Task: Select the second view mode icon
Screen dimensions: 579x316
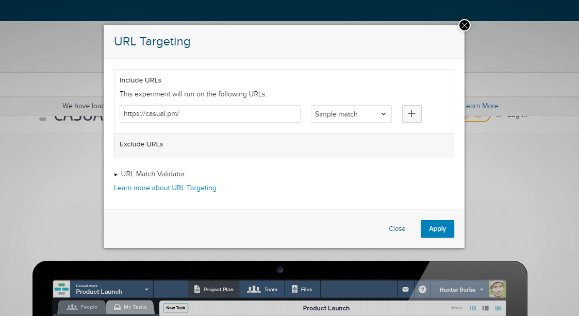Action: [486, 308]
